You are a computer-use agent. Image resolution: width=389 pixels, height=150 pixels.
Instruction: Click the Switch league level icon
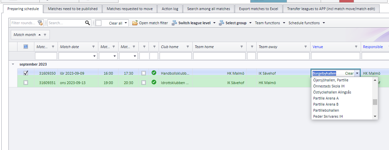[174, 23]
